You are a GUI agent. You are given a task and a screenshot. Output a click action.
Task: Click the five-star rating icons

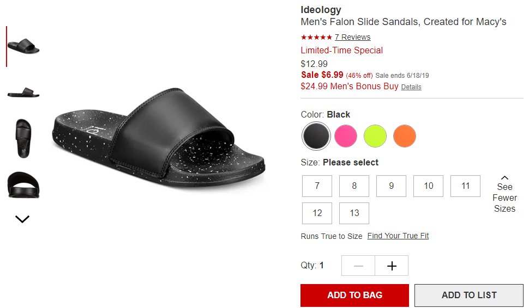(316, 37)
